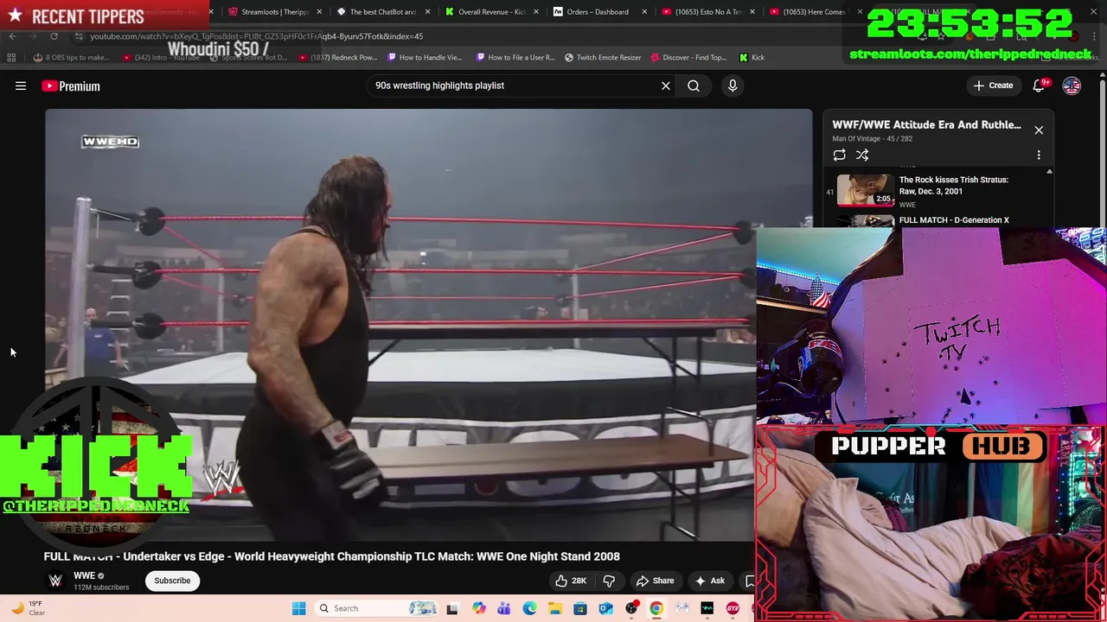Open the WWE channel name link
The height and width of the screenshot is (622, 1107).
click(84, 575)
